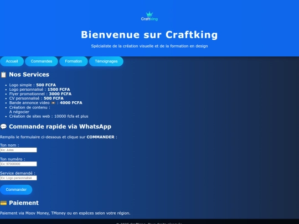Click the A négocier text
The width and height of the screenshot is (299, 224).
point(19,112)
